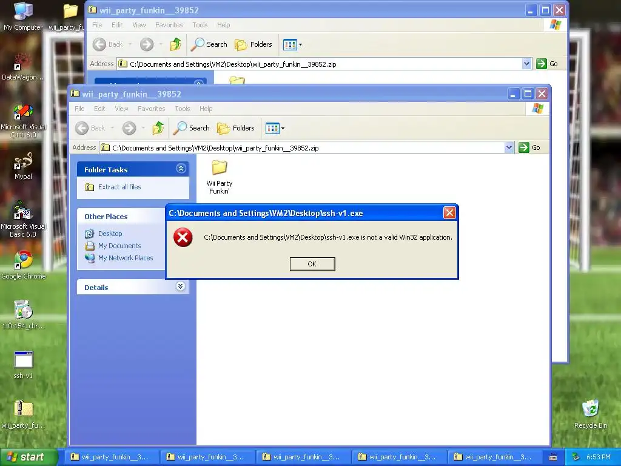Click the red error X icon
The width and height of the screenshot is (621, 466).
[183, 237]
